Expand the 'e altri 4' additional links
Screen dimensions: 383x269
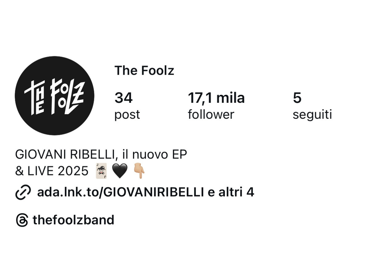(x=231, y=192)
